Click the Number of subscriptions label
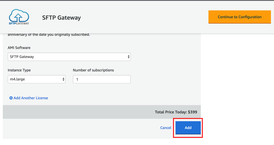The height and width of the screenshot is (145, 274). [x=93, y=70]
